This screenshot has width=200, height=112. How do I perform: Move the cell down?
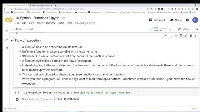point(171,36)
